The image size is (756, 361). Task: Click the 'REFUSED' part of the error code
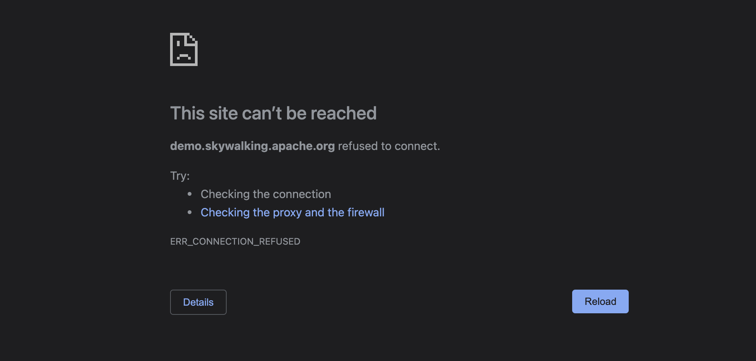(280, 242)
